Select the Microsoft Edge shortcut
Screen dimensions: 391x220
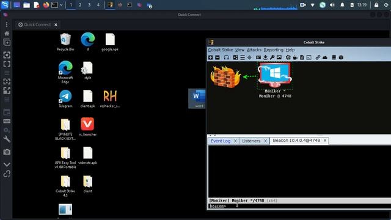[65, 72]
